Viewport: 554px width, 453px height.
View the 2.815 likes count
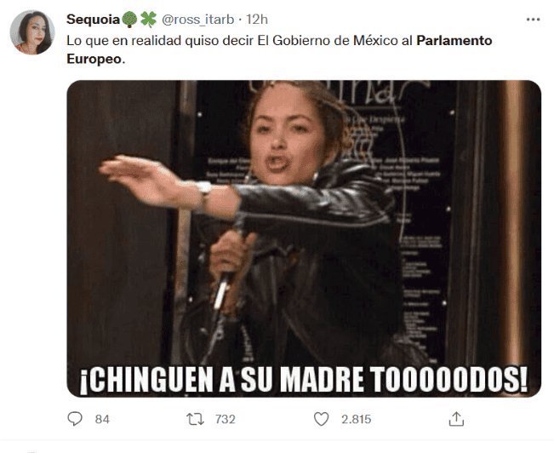(356, 419)
